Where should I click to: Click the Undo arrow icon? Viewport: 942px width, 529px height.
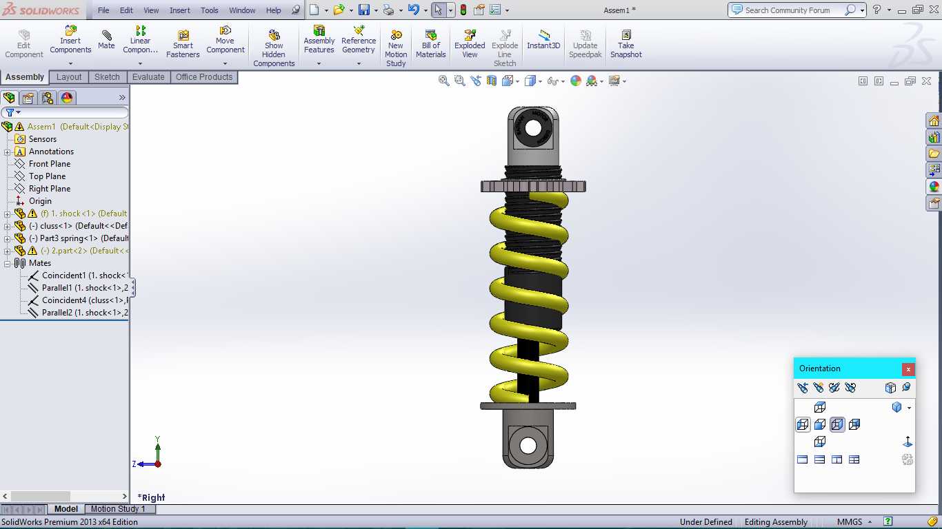coord(413,10)
